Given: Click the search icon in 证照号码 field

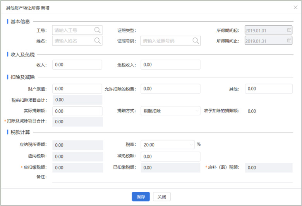Looking at the screenshot, I should tap(196, 41).
